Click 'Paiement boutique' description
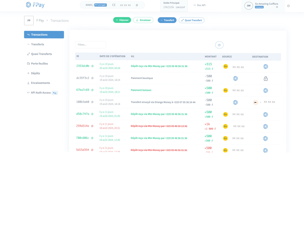The height and width of the screenshot is (228, 304). pos(142,78)
